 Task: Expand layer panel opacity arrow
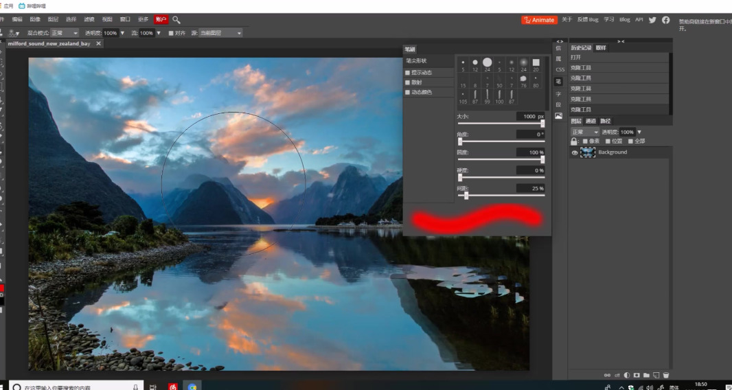pos(639,133)
